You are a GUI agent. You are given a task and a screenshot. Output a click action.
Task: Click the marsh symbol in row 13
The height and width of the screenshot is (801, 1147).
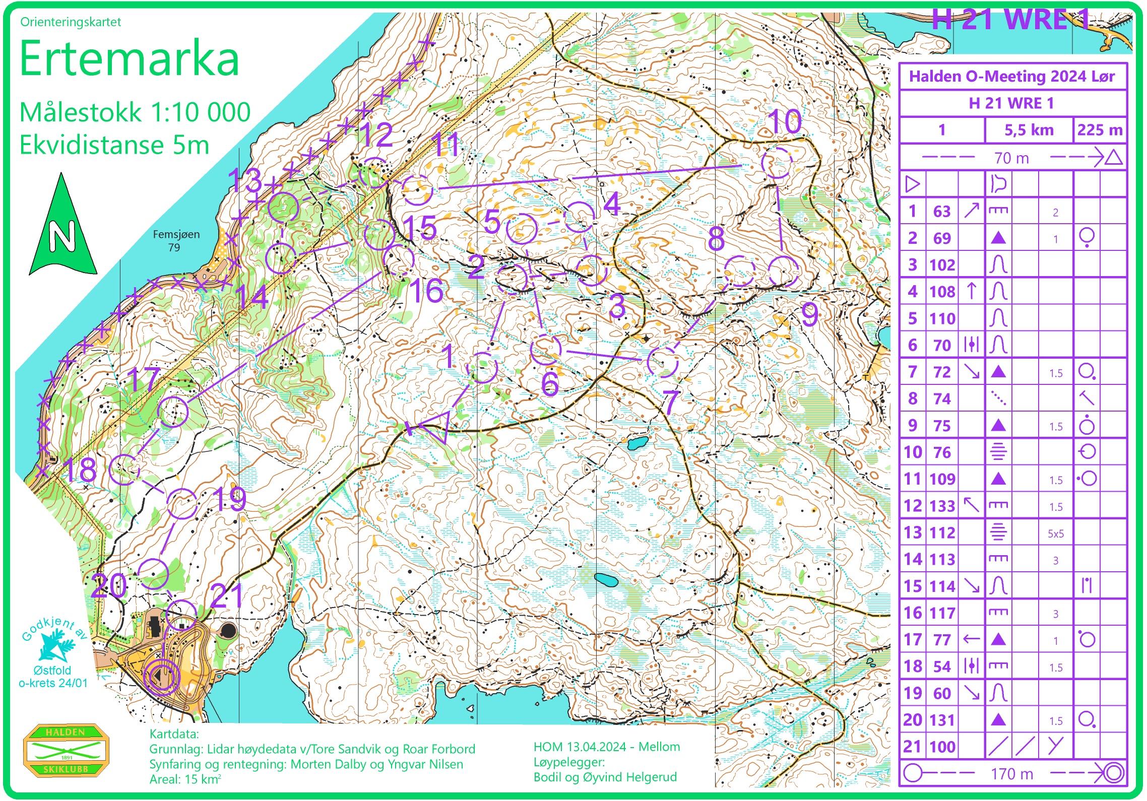(x=998, y=531)
